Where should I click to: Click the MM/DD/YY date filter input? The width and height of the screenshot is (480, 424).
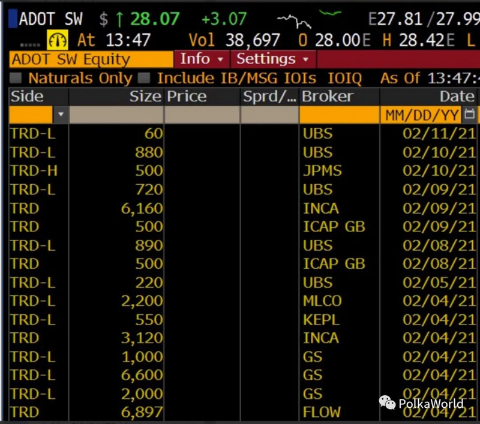pos(421,115)
